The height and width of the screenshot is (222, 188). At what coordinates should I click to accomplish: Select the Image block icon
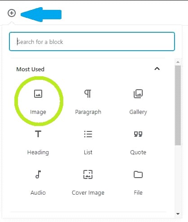pos(38,94)
